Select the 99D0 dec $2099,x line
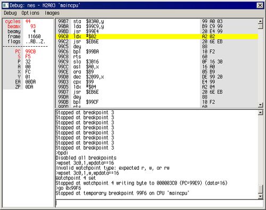This screenshot has width=266, height=210. click(x=157, y=77)
